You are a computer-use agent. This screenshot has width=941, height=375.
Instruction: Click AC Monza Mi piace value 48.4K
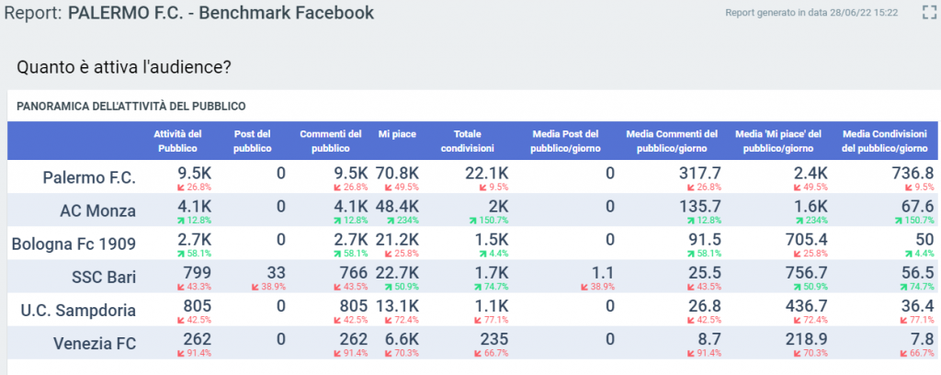click(x=397, y=207)
